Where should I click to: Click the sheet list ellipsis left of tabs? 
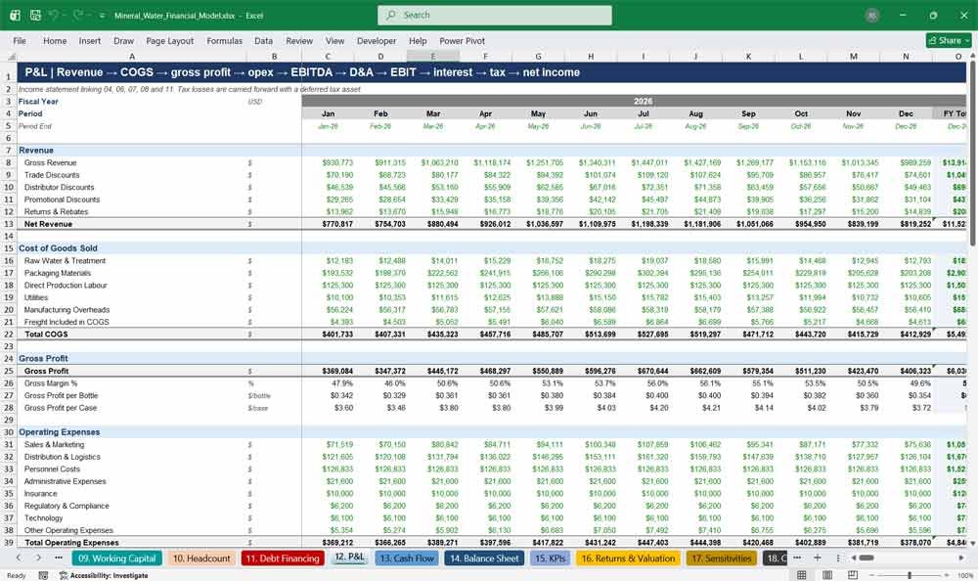click(59, 558)
